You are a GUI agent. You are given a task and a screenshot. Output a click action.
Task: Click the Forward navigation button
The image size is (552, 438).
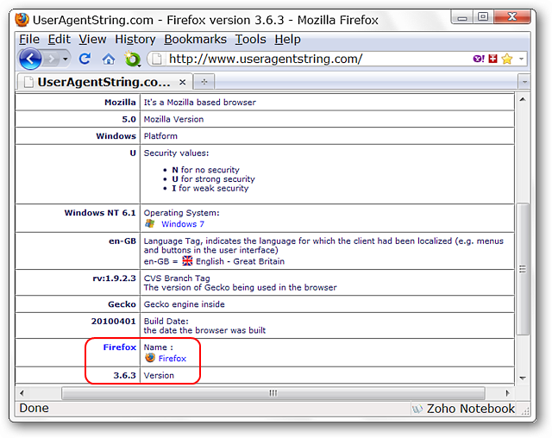point(53,59)
